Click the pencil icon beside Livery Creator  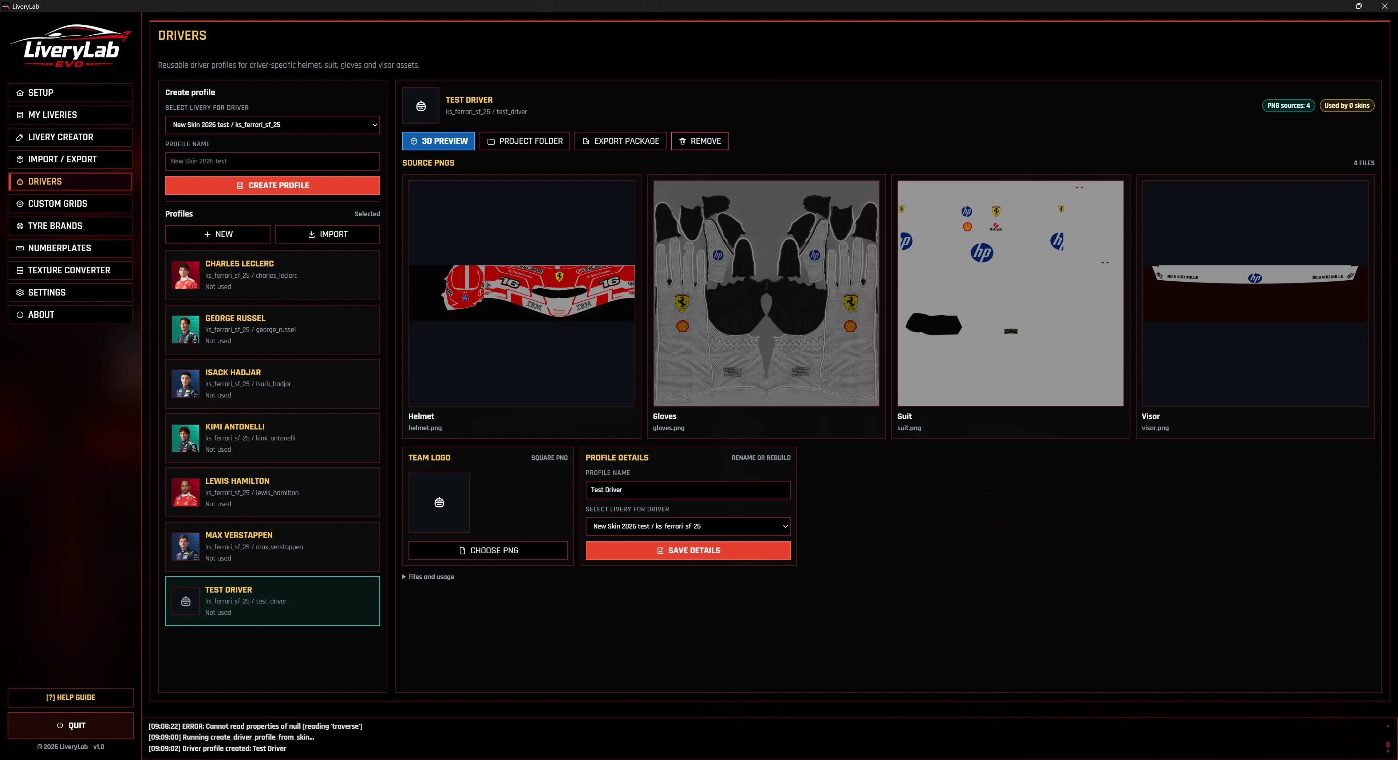[20, 137]
